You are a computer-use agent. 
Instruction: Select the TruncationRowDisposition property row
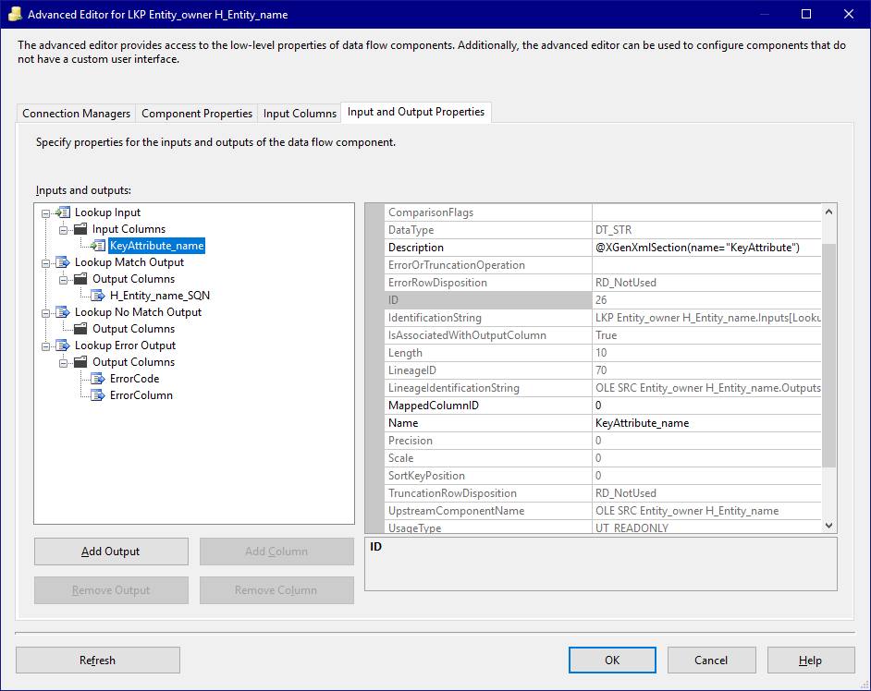click(603, 493)
